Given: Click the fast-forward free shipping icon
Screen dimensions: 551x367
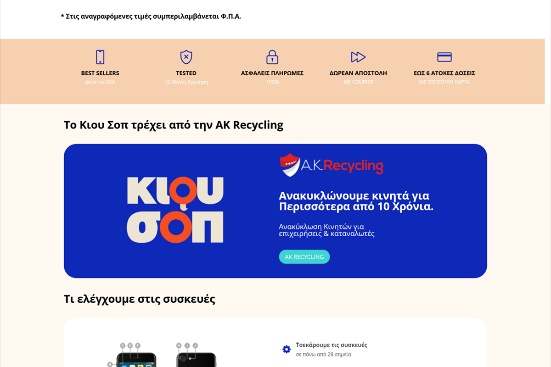Looking at the screenshot, I should tap(358, 57).
